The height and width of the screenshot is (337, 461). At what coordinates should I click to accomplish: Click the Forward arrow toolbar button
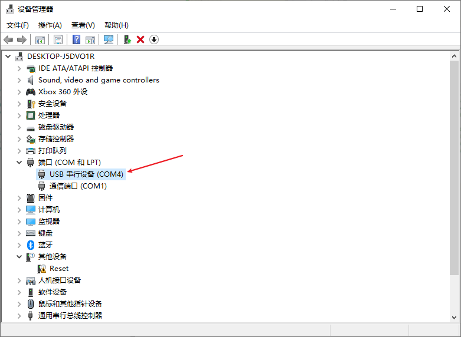point(22,39)
